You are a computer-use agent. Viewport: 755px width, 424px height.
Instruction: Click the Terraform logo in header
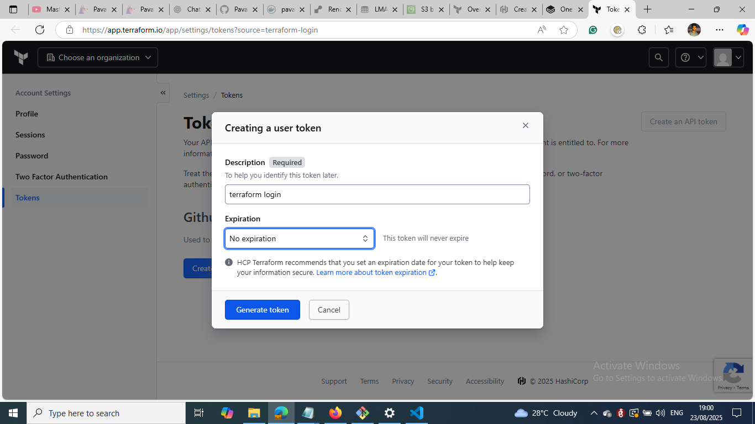point(21,57)
